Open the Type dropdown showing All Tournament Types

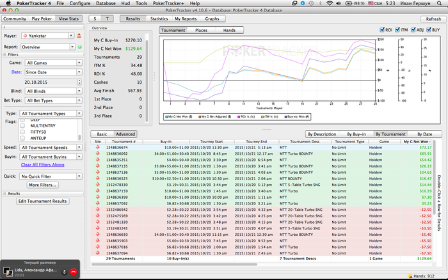pyautogui.click(x=51, y=114)
